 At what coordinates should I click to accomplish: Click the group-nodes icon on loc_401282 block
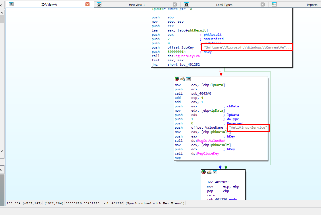pos(215,172)
